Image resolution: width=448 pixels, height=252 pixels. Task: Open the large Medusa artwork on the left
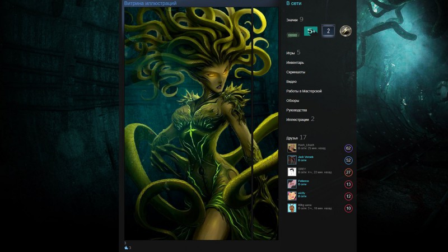click(x=188, y=123)
